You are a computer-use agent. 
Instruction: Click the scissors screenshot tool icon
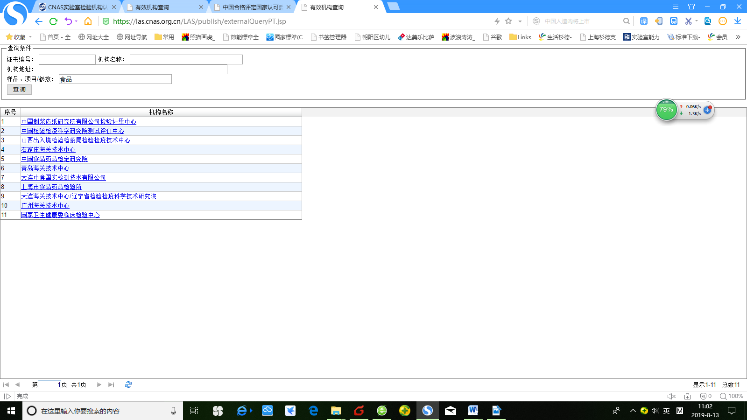(x=688, y=21)
